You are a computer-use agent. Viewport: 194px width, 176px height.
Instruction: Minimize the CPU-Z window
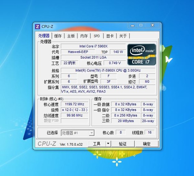click(133, 26)
